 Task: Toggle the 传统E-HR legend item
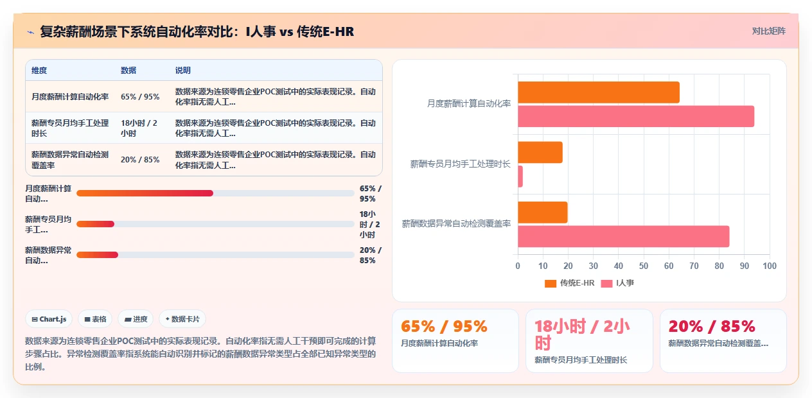pos(569,283)
